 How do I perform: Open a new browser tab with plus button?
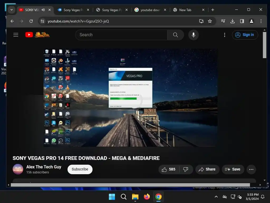pos(213,10)
